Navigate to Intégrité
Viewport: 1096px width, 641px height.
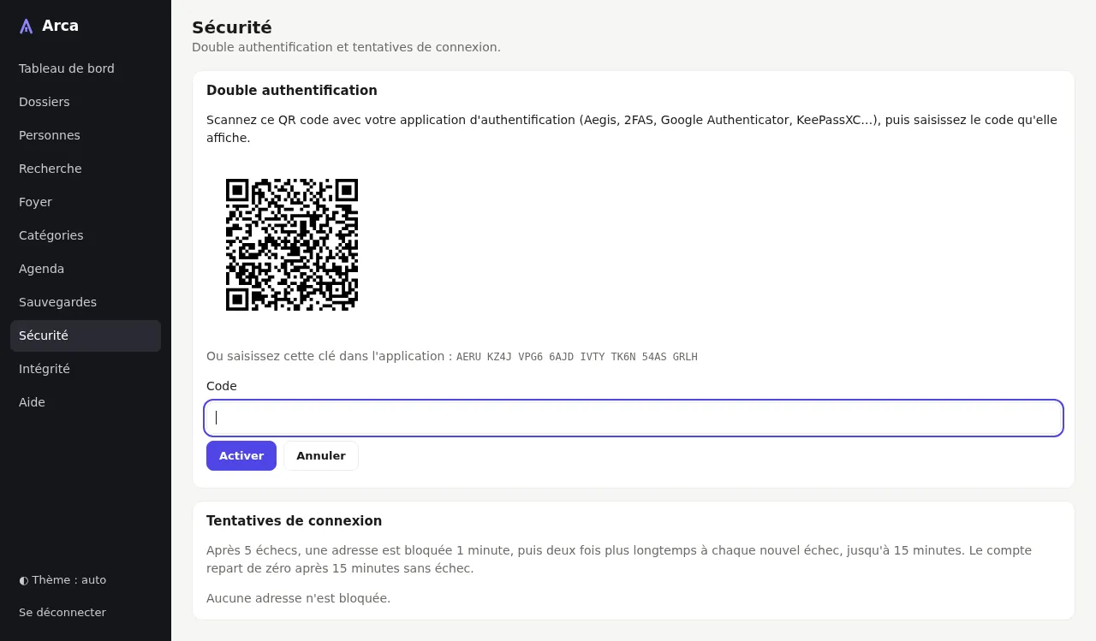[x=86, y=369]
